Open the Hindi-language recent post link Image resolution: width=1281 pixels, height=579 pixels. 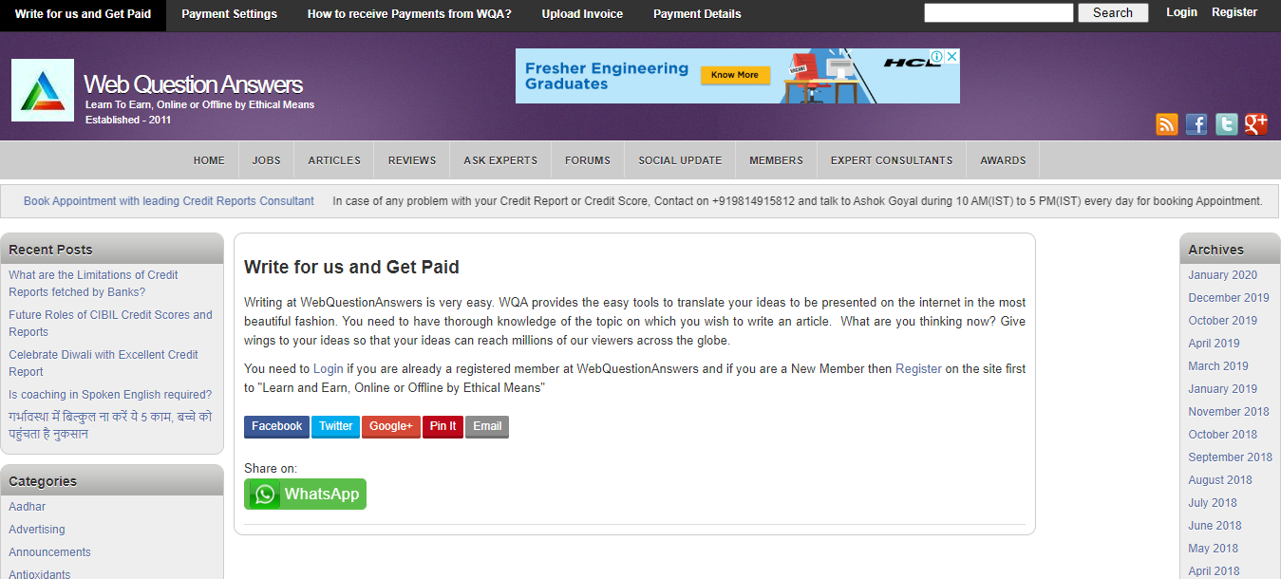click(x=110, y=425)
